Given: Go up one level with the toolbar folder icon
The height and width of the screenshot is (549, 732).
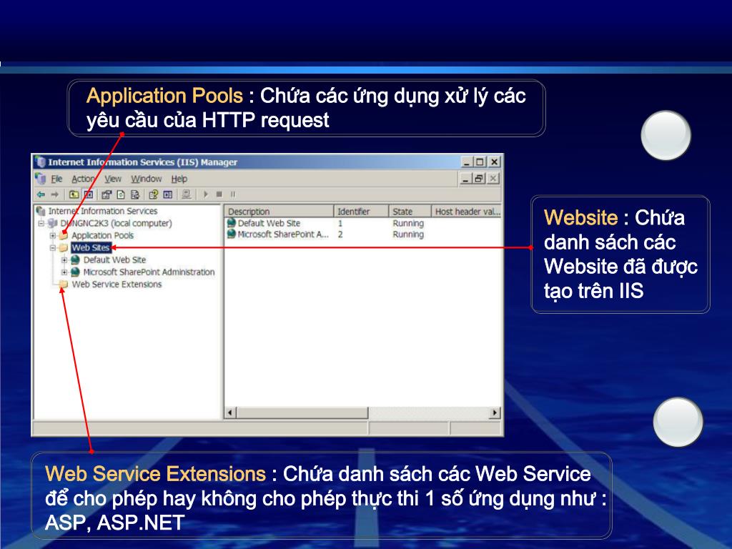Looking at the screenshot, I should pos(74,194).
